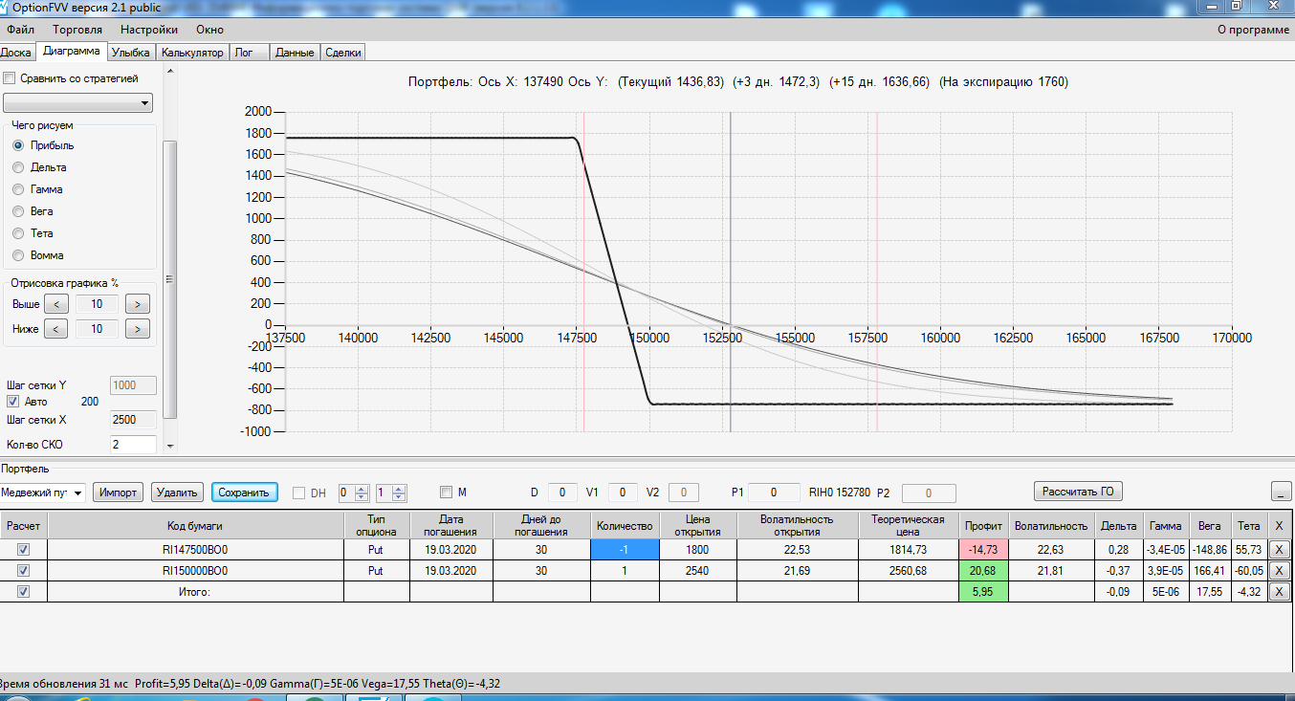Click the D input field
Viewport: 1295px width, 701px height.
tap(562, 493)
